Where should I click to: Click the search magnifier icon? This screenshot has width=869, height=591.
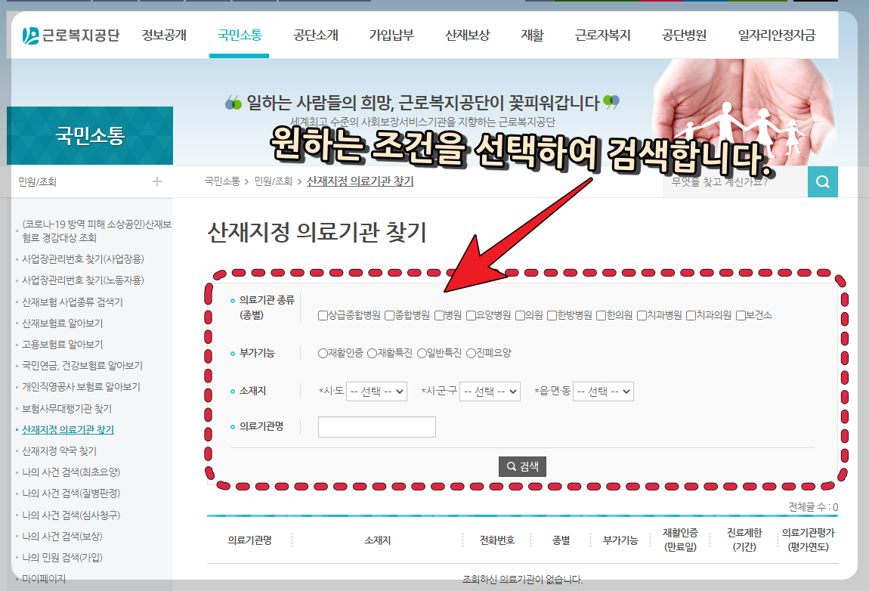[822, 181]
